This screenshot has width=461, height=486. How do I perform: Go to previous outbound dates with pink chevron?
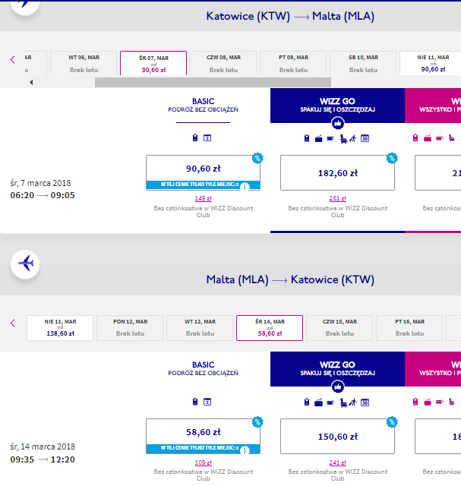point(13,59)
